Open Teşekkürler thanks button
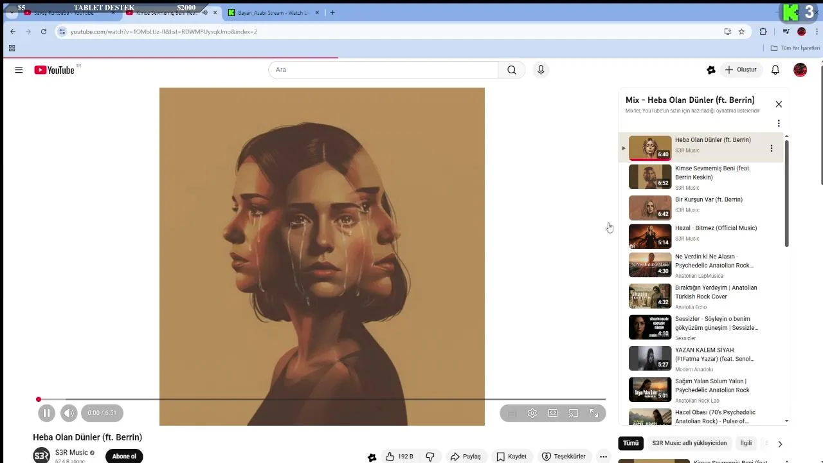 564,457
